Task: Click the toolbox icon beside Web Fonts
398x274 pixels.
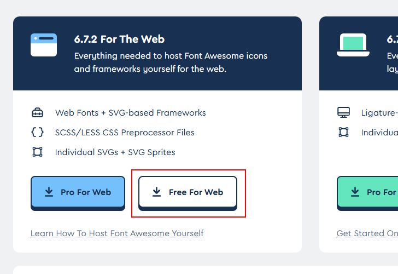Action: click(37, 113)
